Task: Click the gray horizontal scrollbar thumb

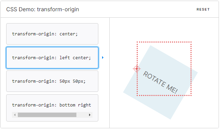Action: coord(47,115)
